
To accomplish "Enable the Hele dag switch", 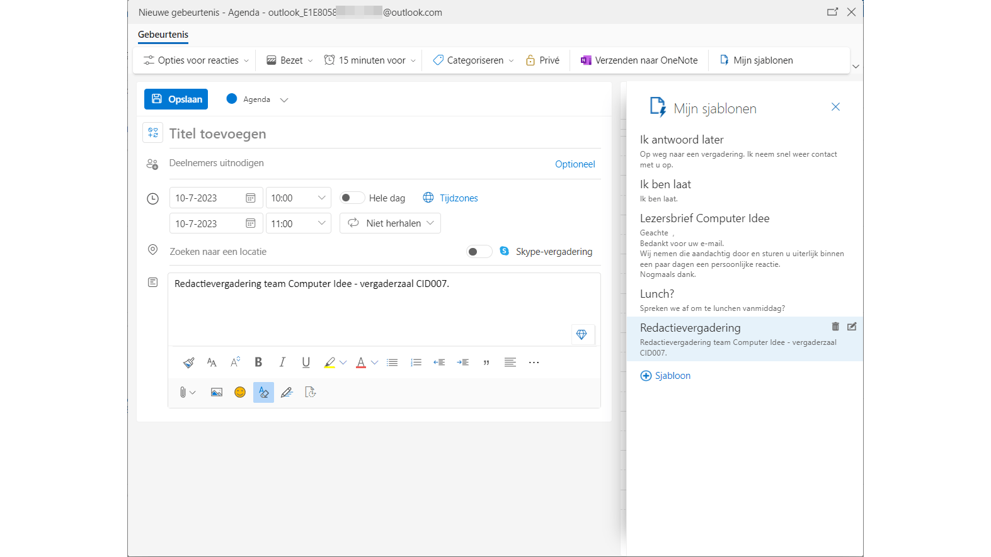I will [x=352, y=198].
